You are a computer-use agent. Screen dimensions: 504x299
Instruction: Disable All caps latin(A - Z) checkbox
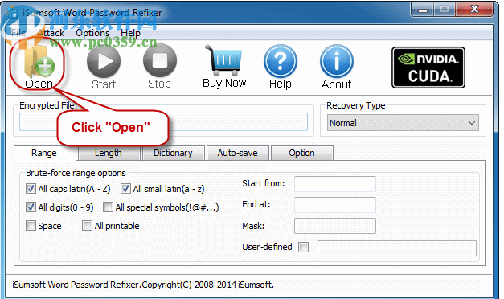pyautogui.click(x=31, y=189)
